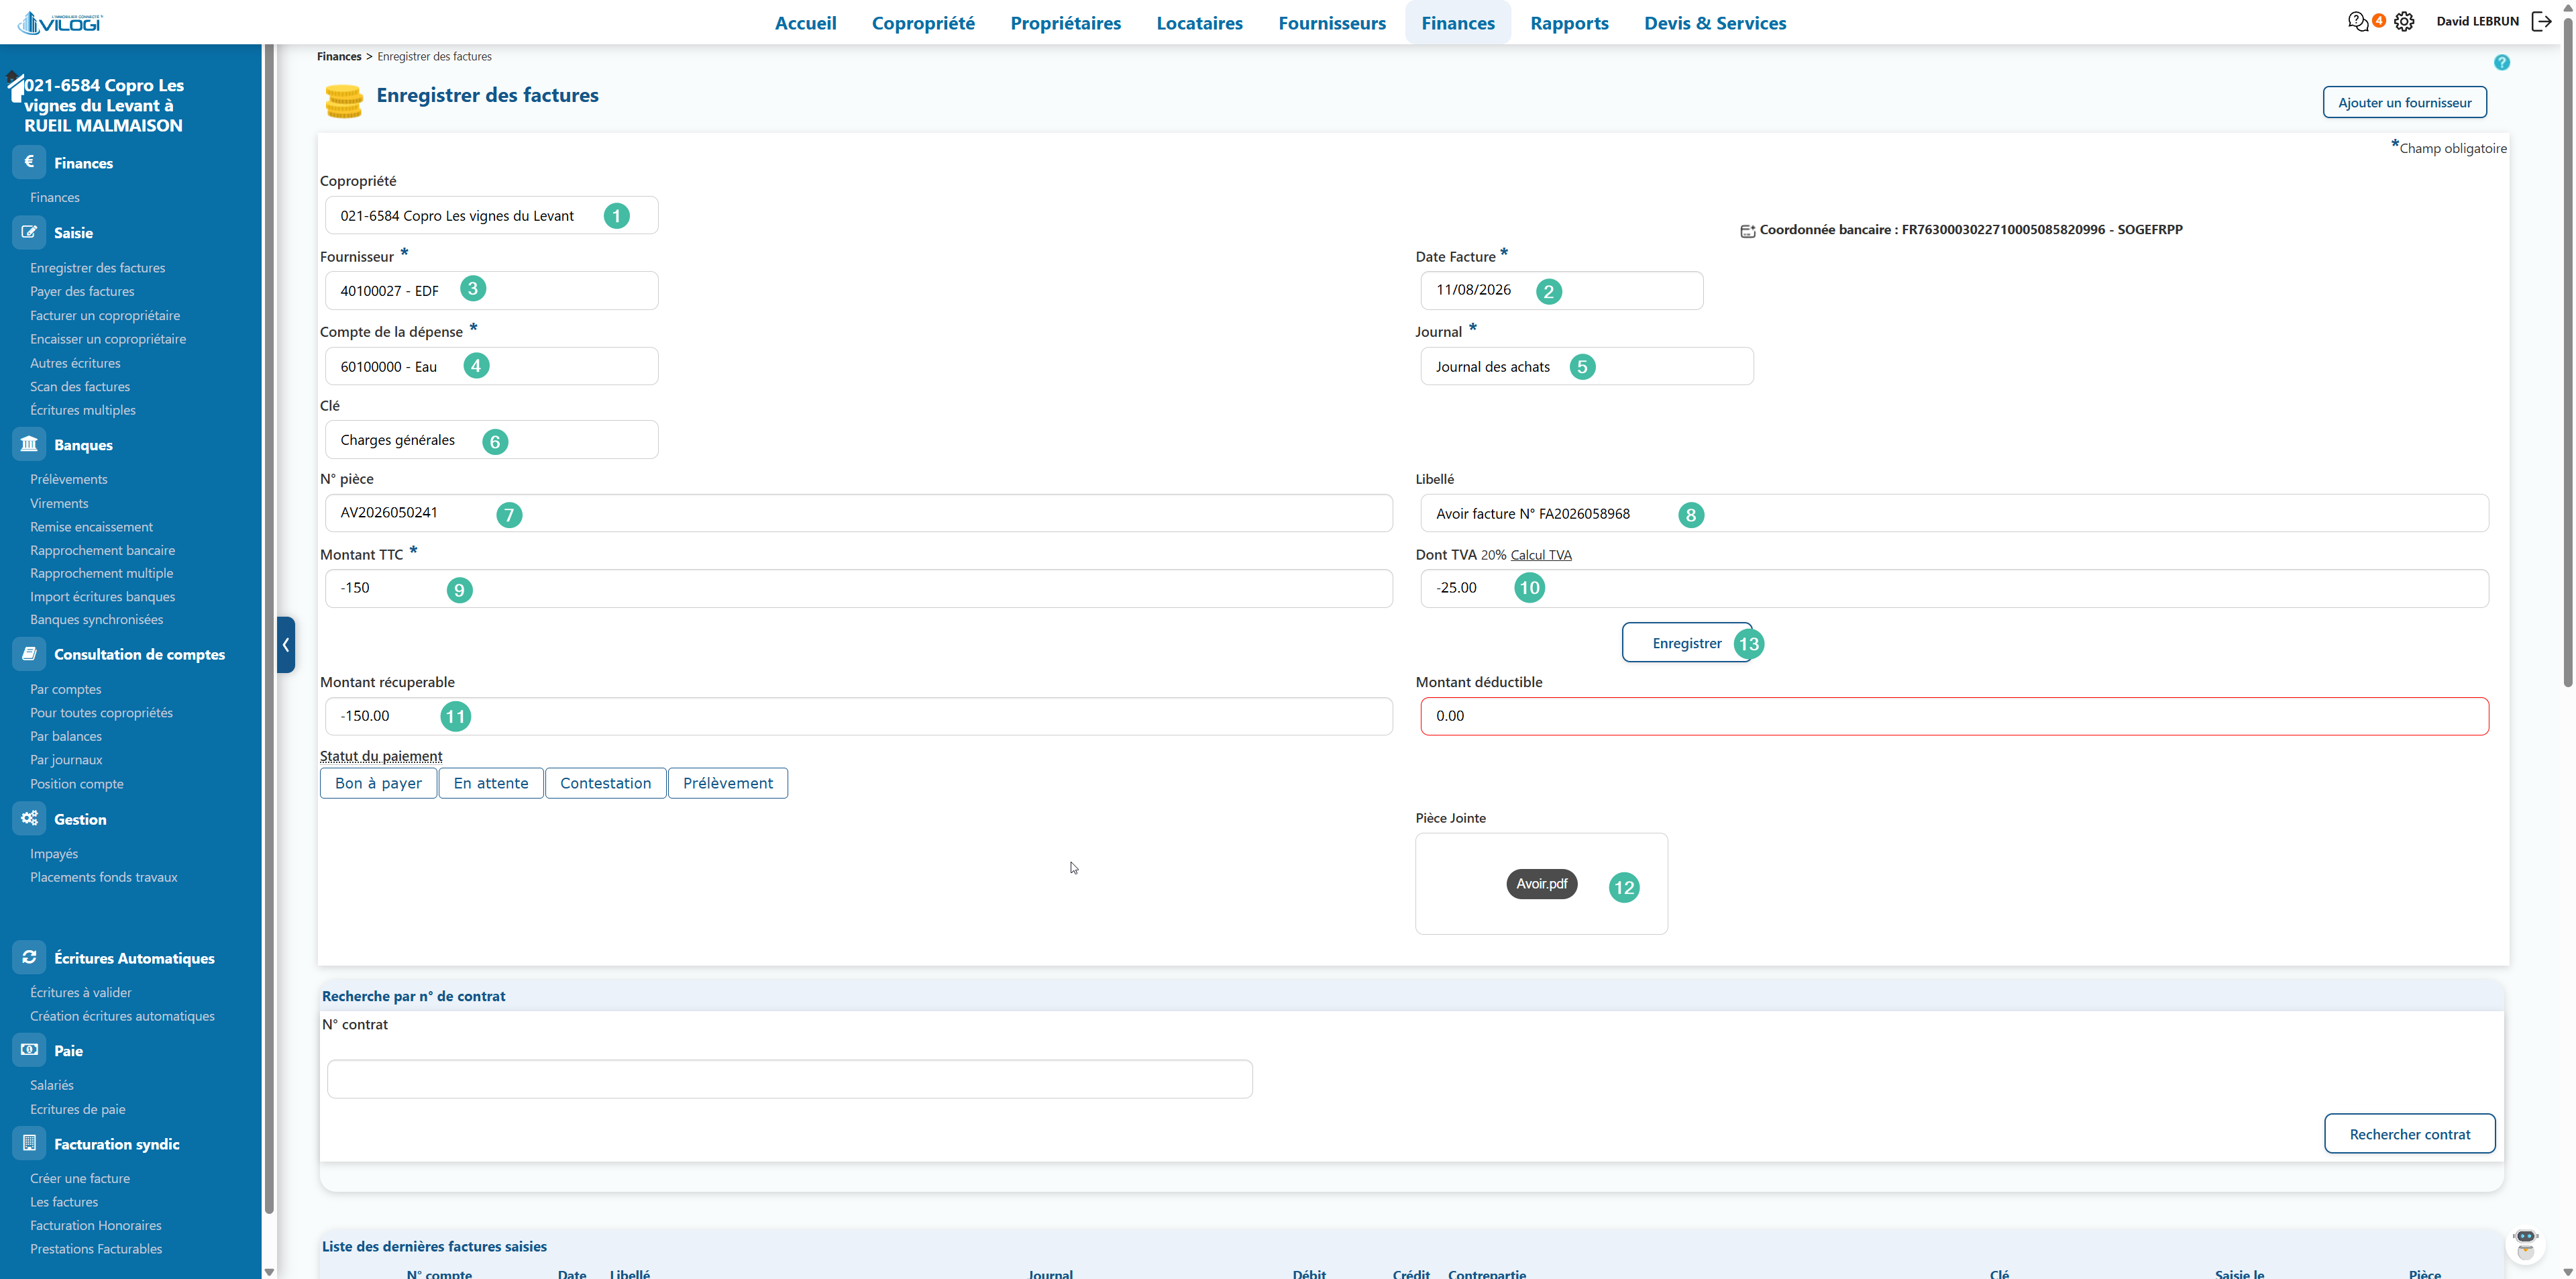Click the Gestion gears sidebar icon
This screenshot has width=2576, height=1279.
pyautogui.click(x=29, y=818)
